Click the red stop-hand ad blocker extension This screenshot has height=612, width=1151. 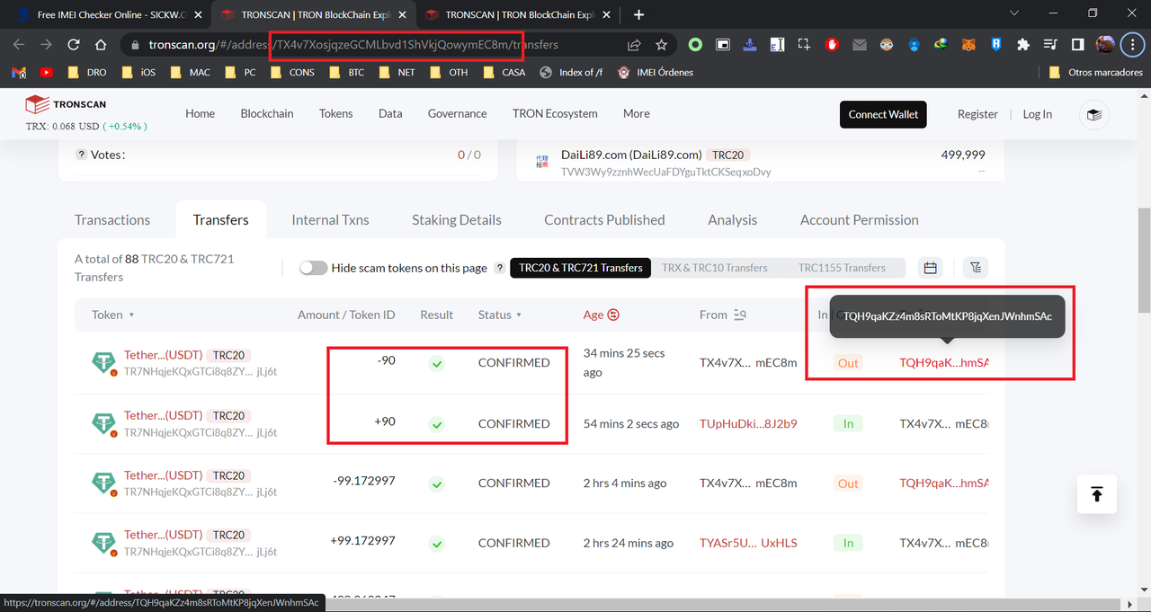832,44
